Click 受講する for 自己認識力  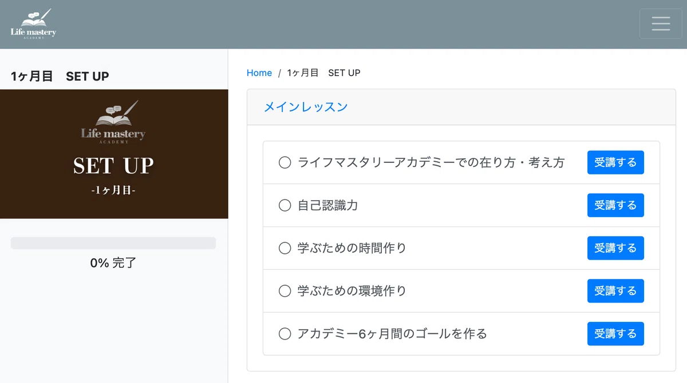[x=615, y=205]
